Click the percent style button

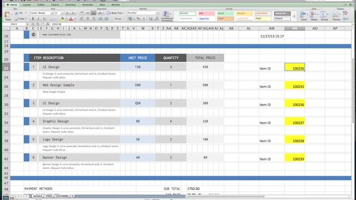138,18
